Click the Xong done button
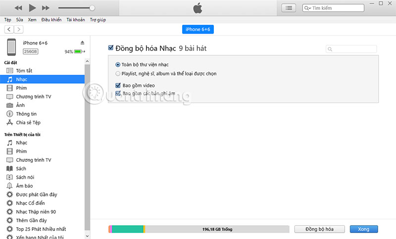The height and width of the screenshot is (239, 396). point(364,229)
